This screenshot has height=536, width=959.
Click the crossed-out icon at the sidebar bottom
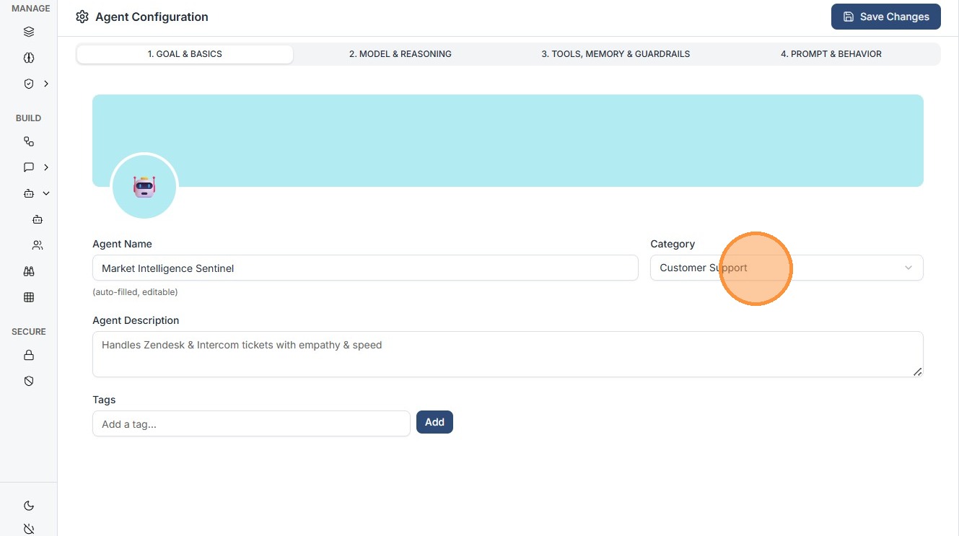(29, 529)
